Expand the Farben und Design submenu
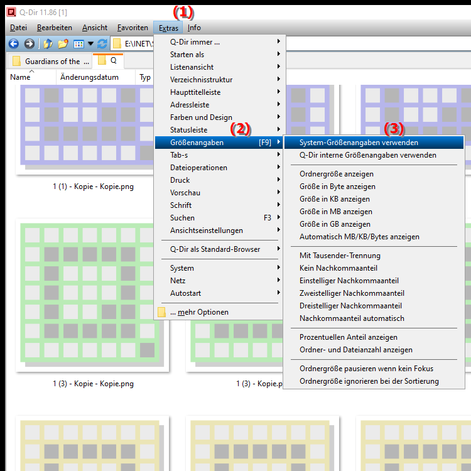 pyautogui.click(x=219, y=117)
